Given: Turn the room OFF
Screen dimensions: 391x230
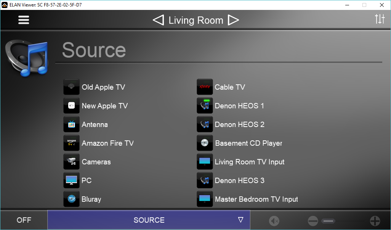Looking at the screenshot, I should [x=24, y=220].
